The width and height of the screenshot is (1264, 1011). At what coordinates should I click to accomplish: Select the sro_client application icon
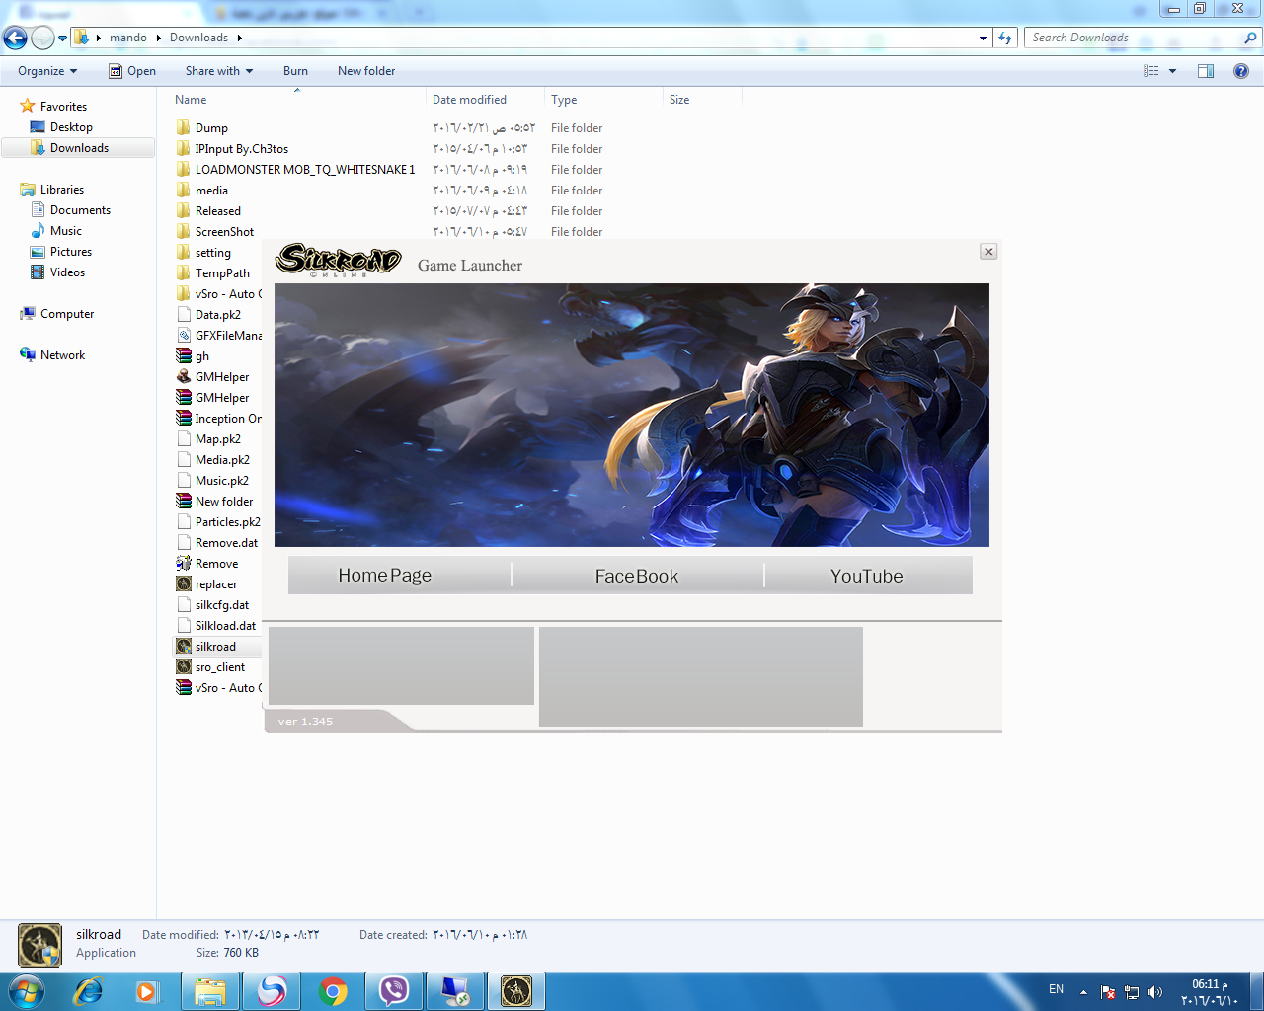184,667
